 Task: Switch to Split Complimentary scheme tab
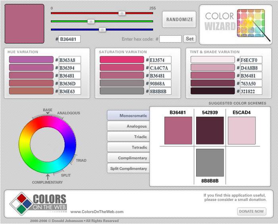(x=128, y=168)
